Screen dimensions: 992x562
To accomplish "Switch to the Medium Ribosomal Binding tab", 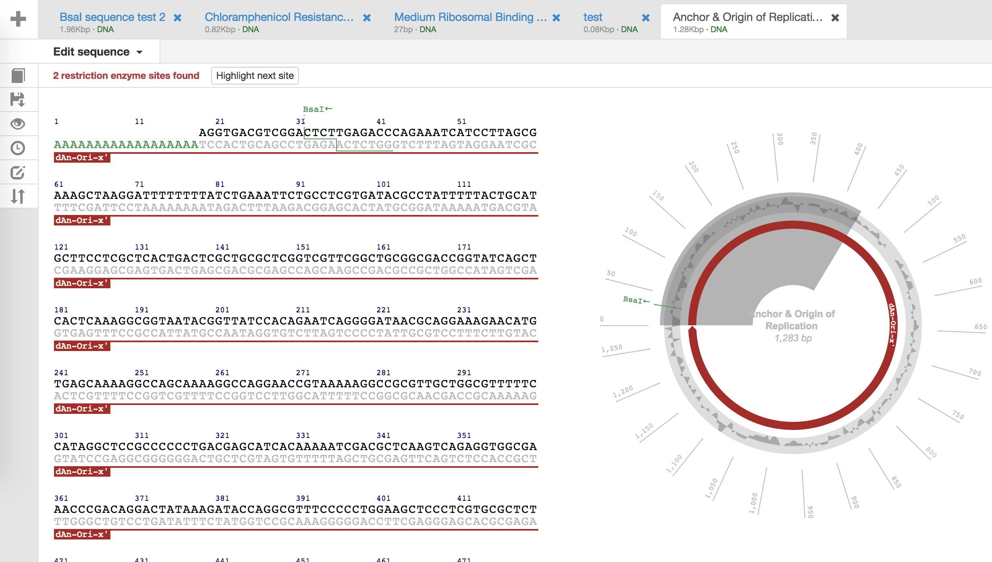I will 470,17.
